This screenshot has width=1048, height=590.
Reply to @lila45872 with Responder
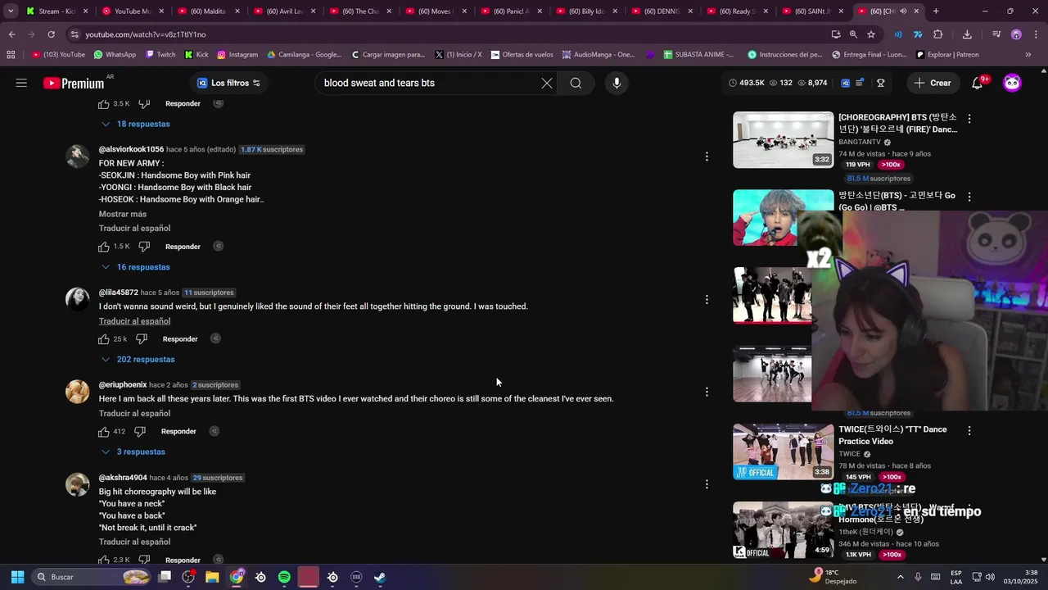180,338
